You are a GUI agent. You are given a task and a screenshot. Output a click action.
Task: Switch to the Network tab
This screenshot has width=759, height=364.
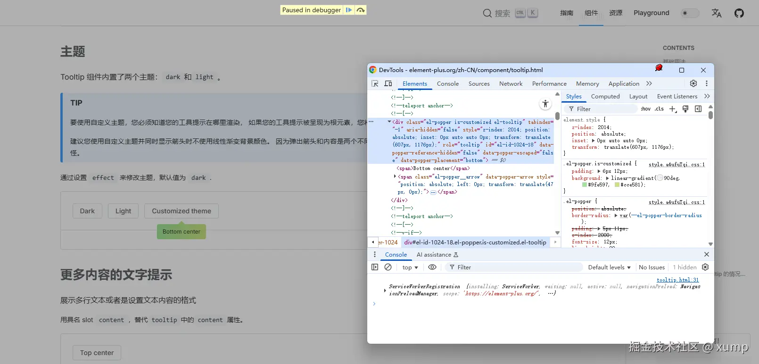click(511, 84)
